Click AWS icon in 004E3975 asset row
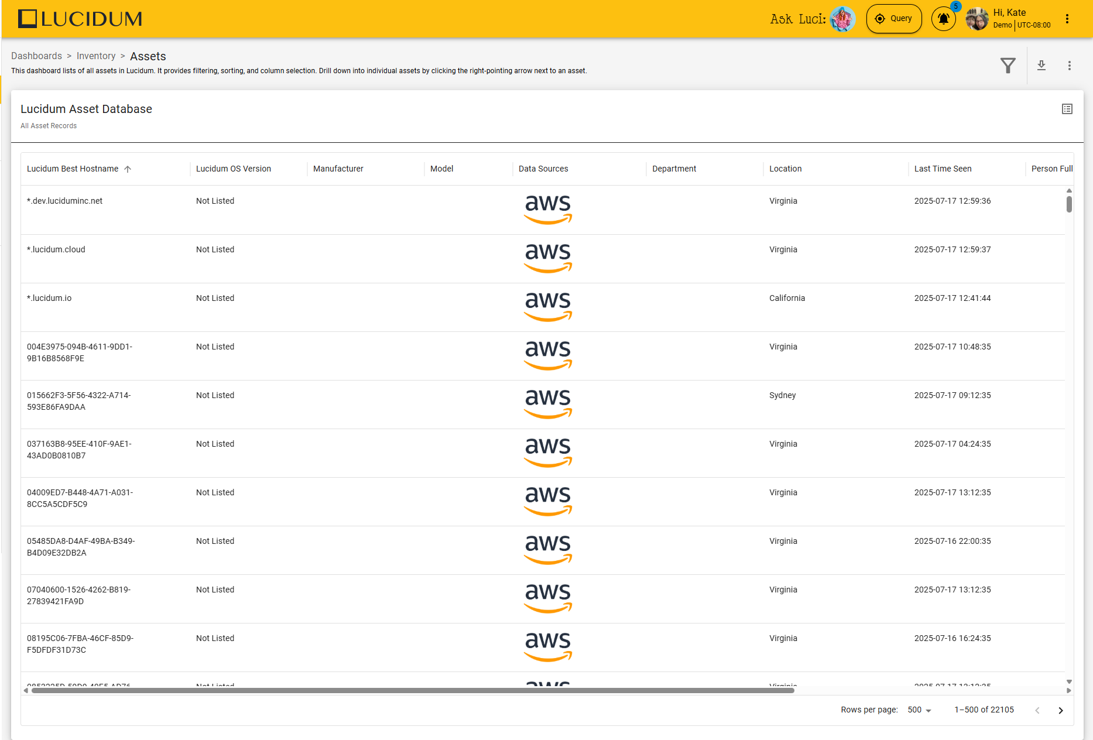 [548, 355]
